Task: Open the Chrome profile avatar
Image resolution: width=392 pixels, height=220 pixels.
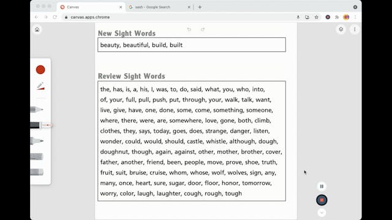Action: tap(346, 17)
